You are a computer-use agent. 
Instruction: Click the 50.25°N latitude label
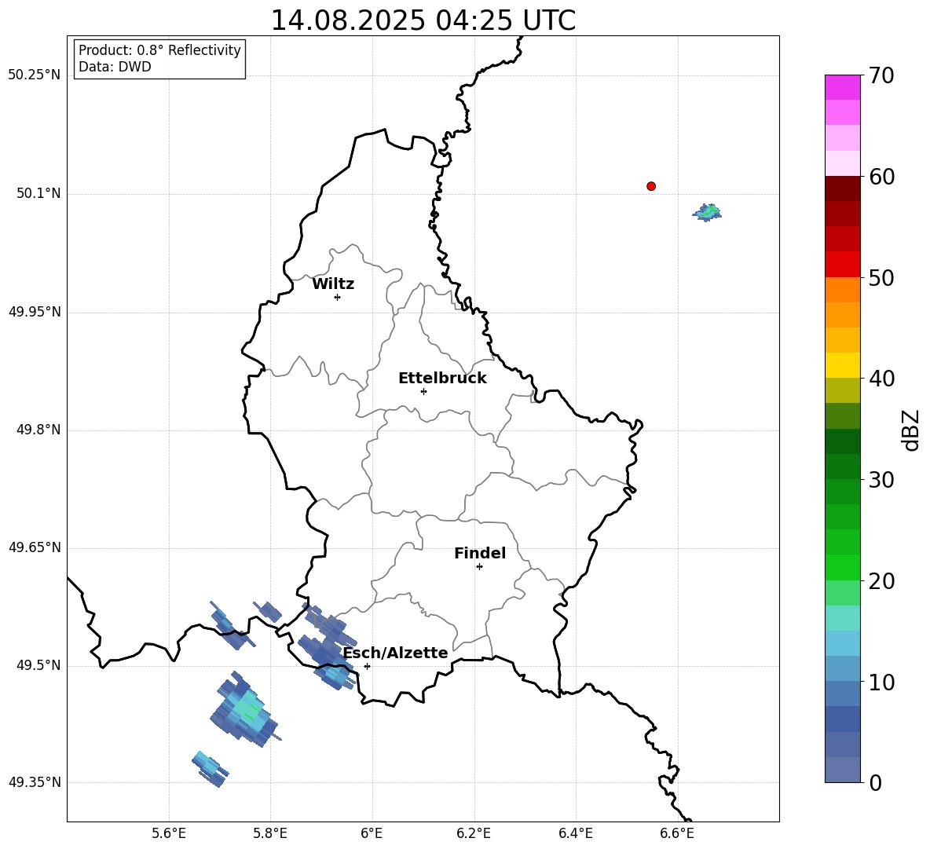(x=35, y=75)
